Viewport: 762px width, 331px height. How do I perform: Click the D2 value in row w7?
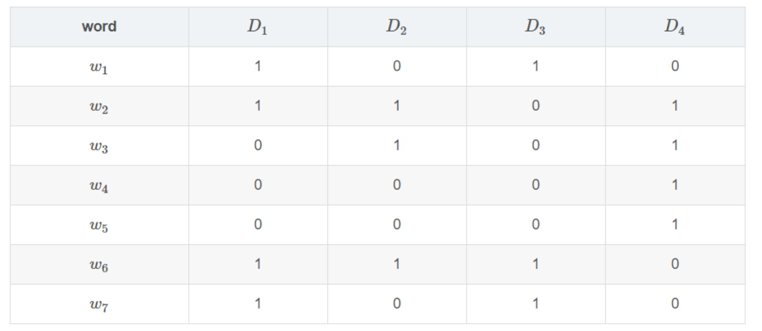[x=397, y=303]
